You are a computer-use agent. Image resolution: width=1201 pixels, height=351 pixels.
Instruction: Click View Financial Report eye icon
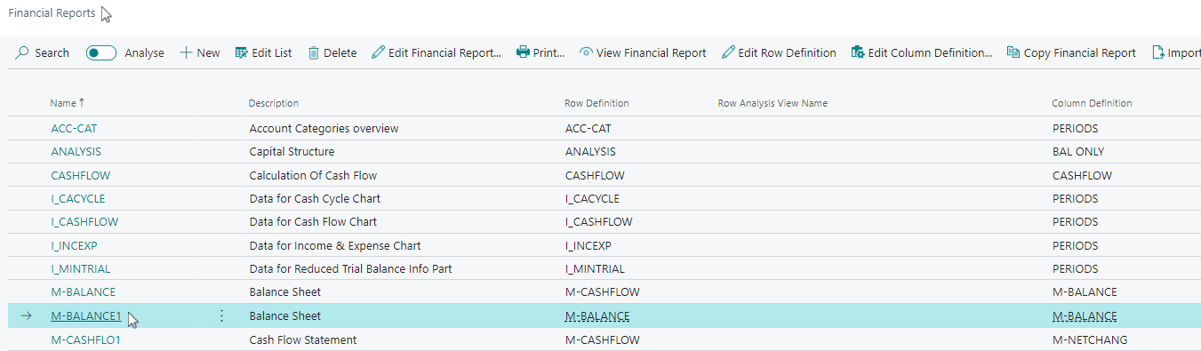point(586,53)
